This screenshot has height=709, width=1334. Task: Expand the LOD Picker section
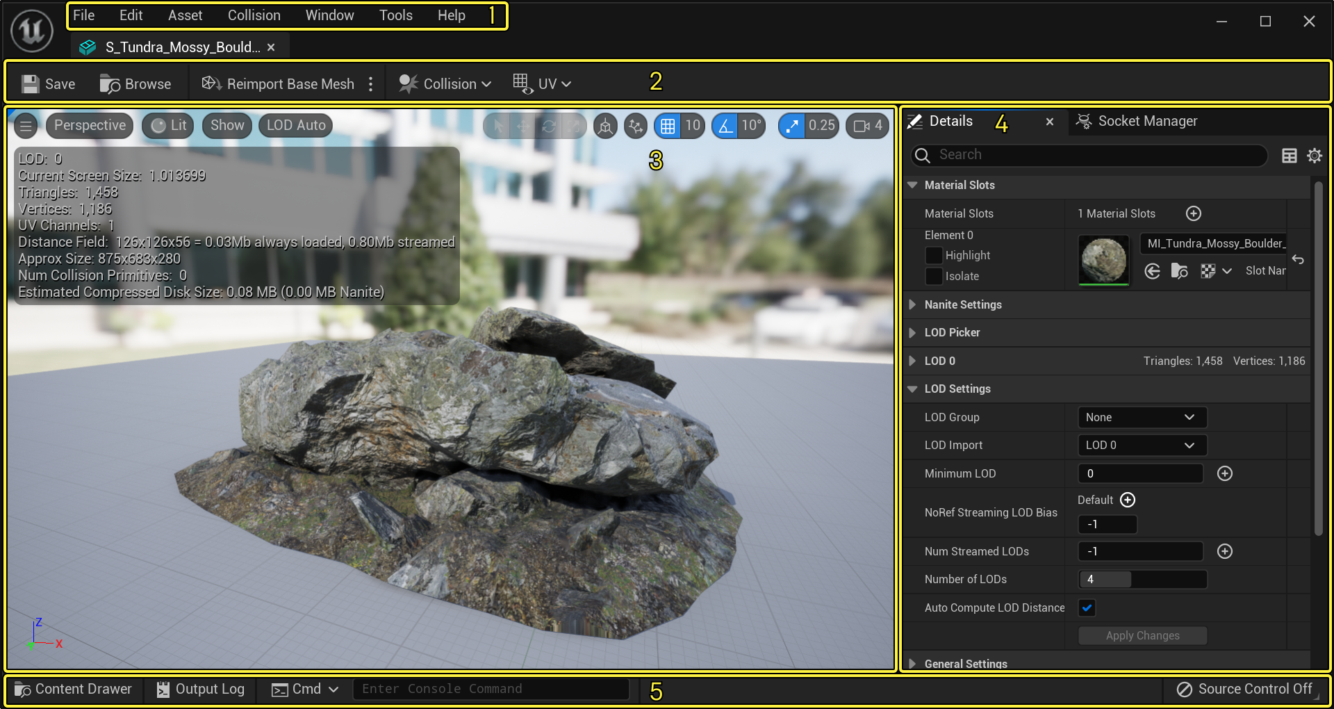pyautogui.click(x=912, y=332)
